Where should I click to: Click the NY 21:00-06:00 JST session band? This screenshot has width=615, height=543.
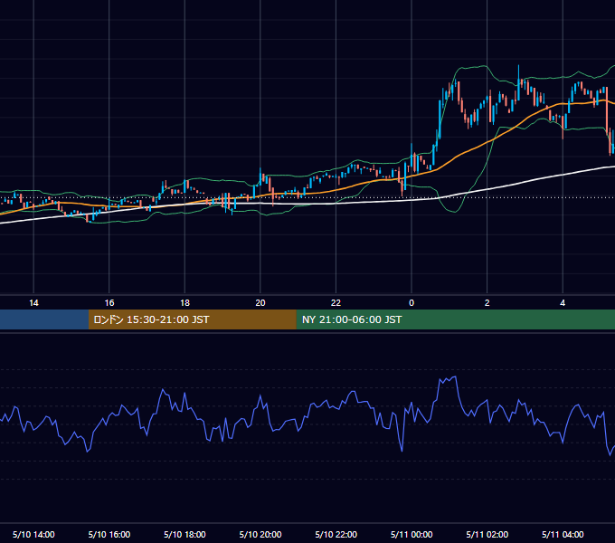coord(455,319)
